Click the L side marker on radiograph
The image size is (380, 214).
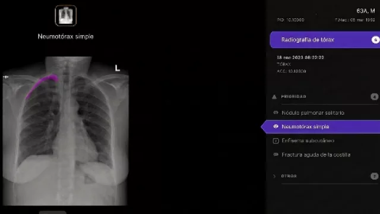[118, 68]
